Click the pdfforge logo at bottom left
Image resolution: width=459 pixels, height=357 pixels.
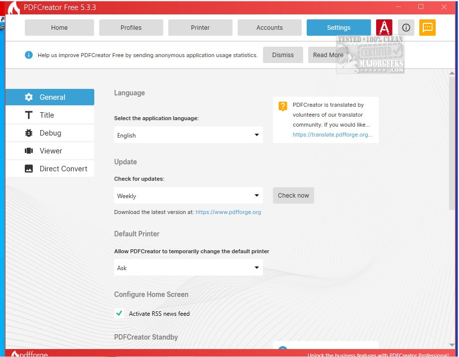29,354
